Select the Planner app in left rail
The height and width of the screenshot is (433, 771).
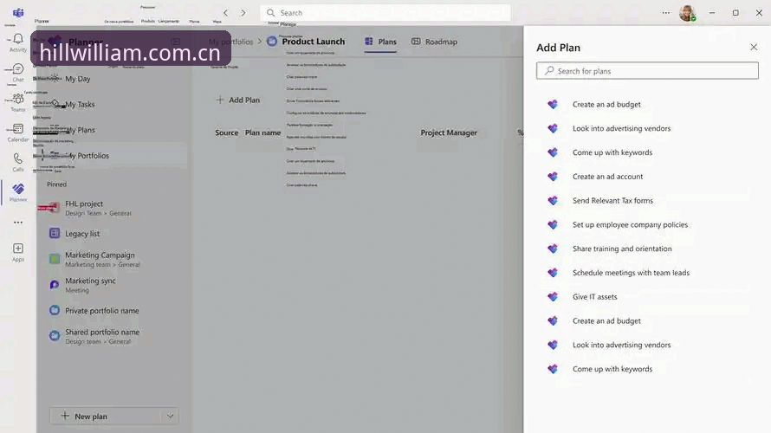pos(18,192)
